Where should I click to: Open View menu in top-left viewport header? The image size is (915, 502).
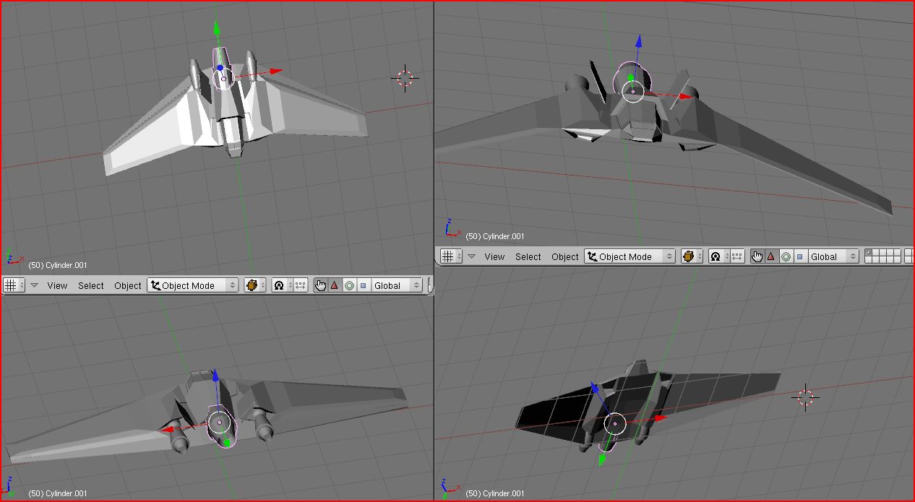57,285
